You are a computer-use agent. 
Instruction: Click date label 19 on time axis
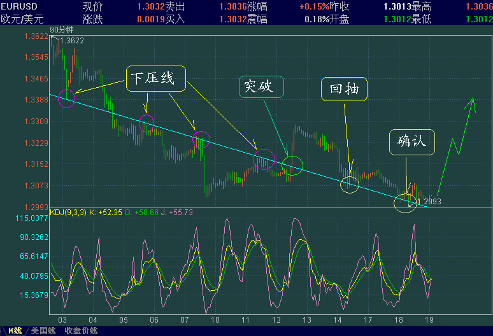pos(429,320)
